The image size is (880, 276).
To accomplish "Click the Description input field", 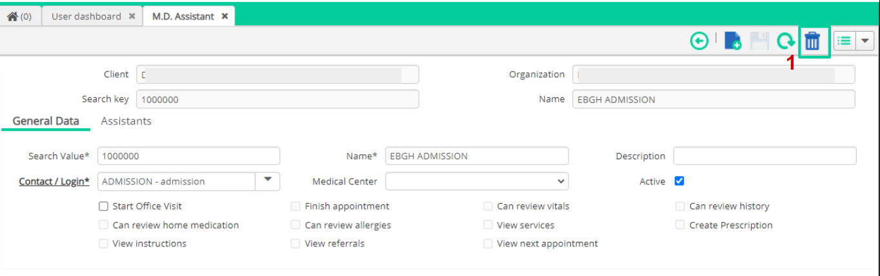I will (765, 156).
